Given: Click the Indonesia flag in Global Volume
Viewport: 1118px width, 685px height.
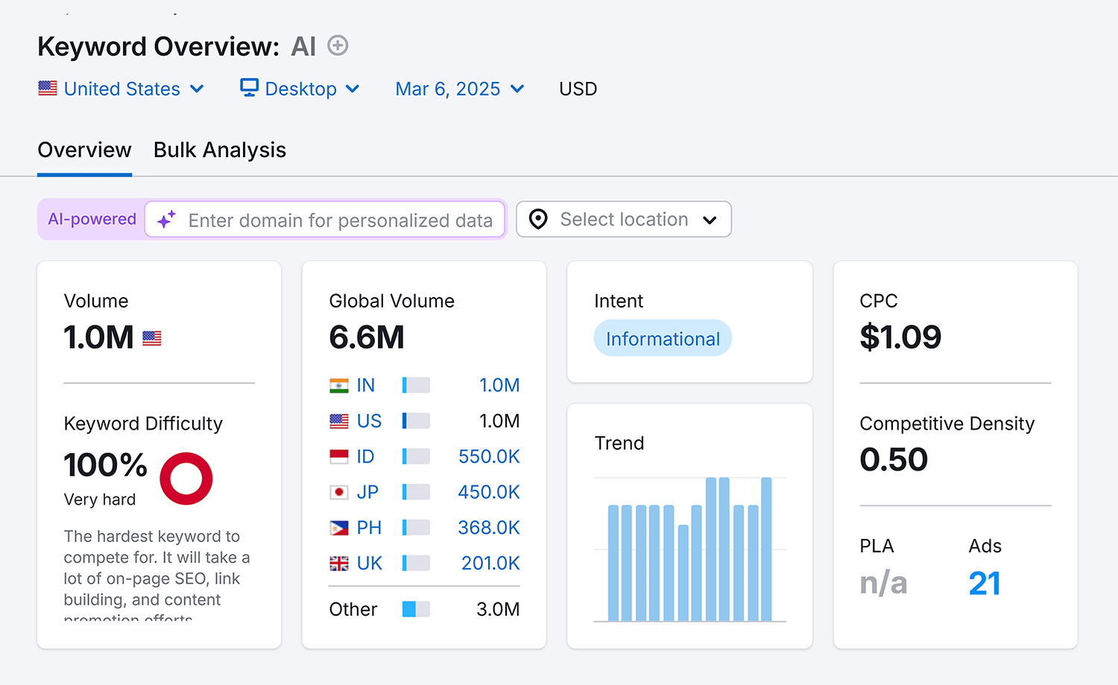Looking at the screenshot, I should click(339, 457).
